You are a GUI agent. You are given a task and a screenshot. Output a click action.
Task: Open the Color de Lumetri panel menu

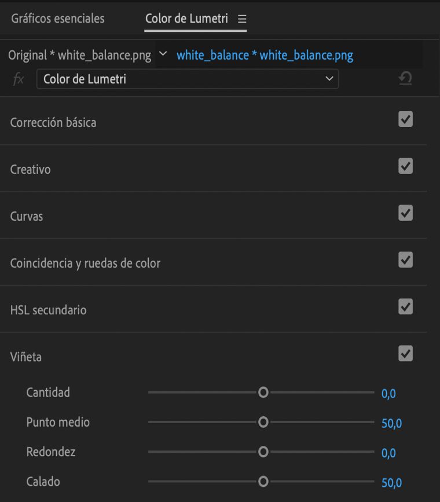pos(241,19)
